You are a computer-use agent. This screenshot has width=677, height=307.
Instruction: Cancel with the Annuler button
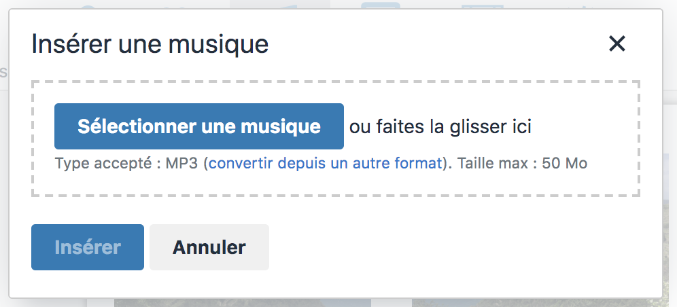click(x=209, y=247)
